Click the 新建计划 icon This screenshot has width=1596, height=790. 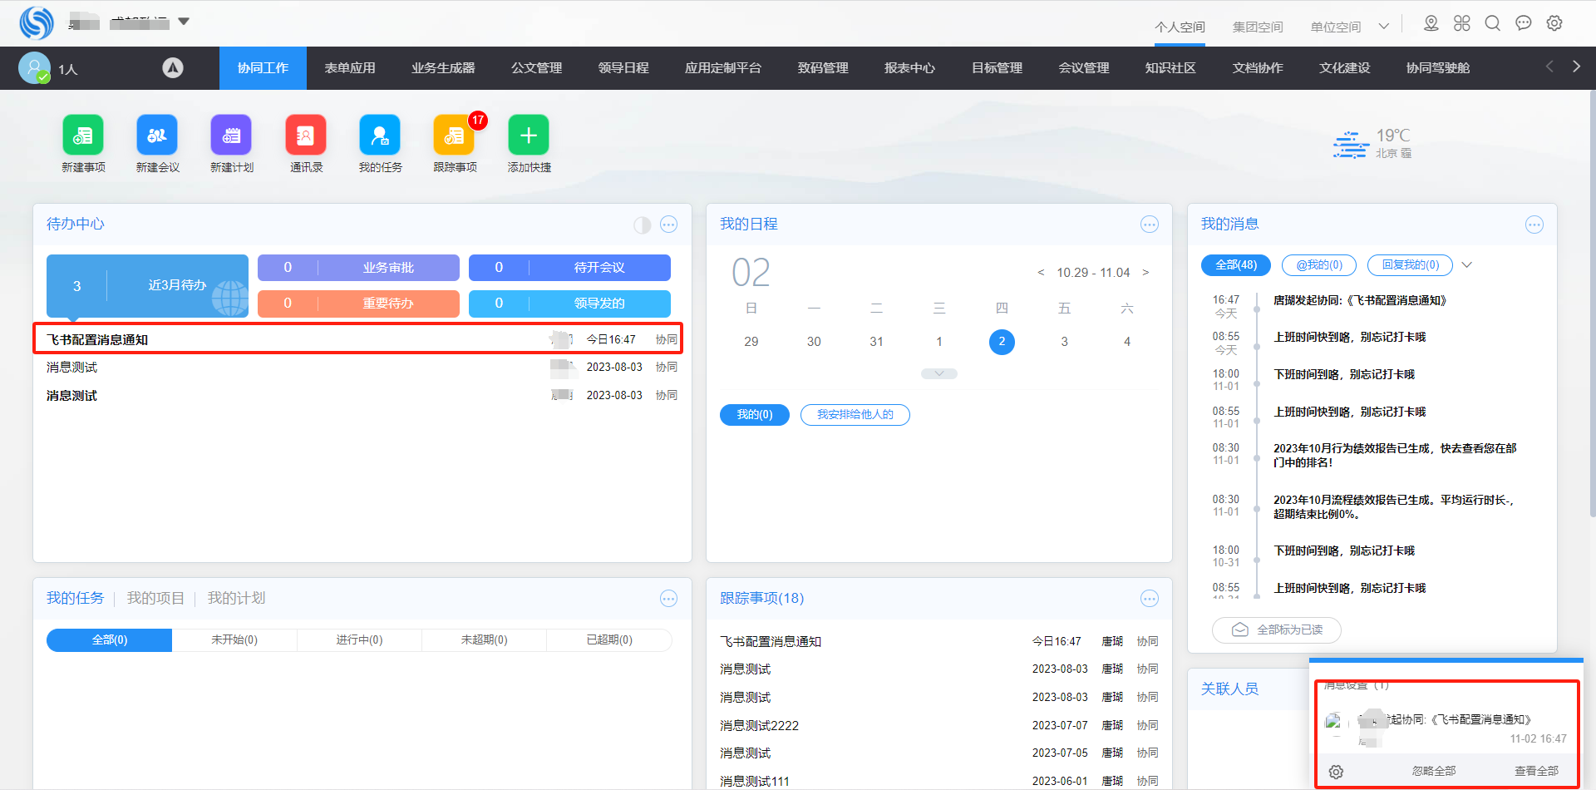pyautogui.click(x=231, y=136)
